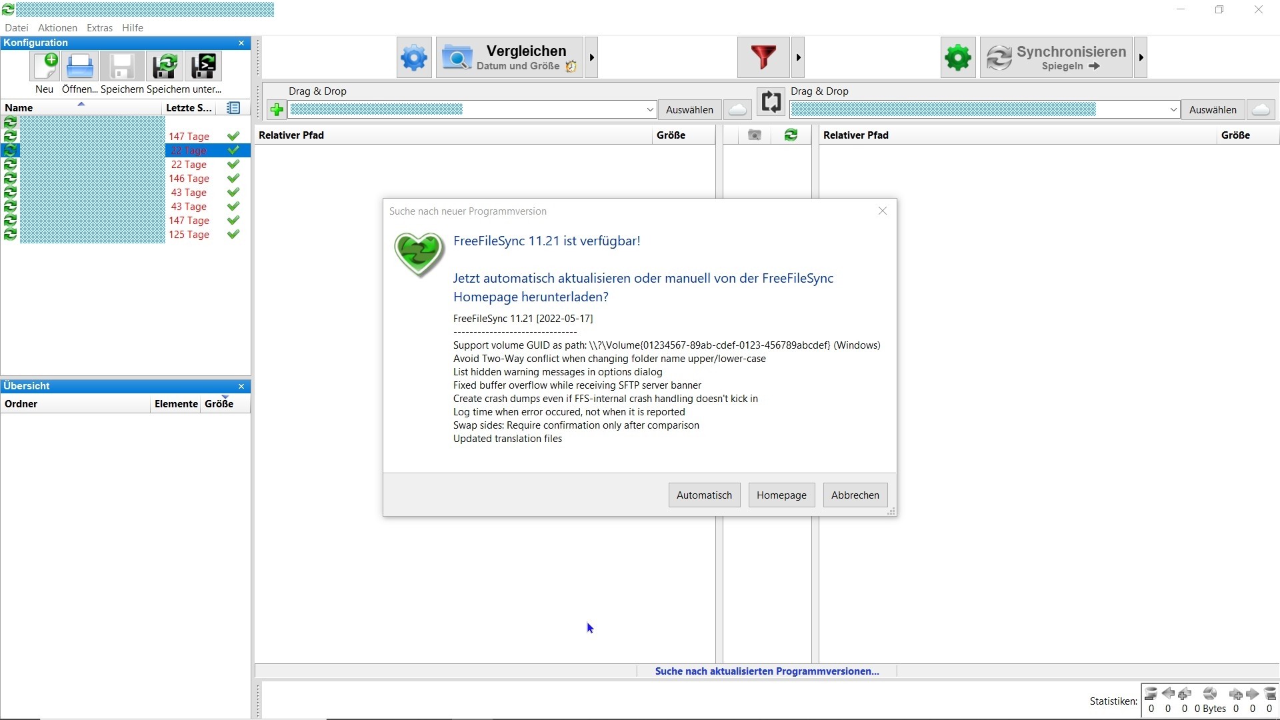Click the save as batch job icon
This screenshot has height=720, width=1280.
point(203,67)
